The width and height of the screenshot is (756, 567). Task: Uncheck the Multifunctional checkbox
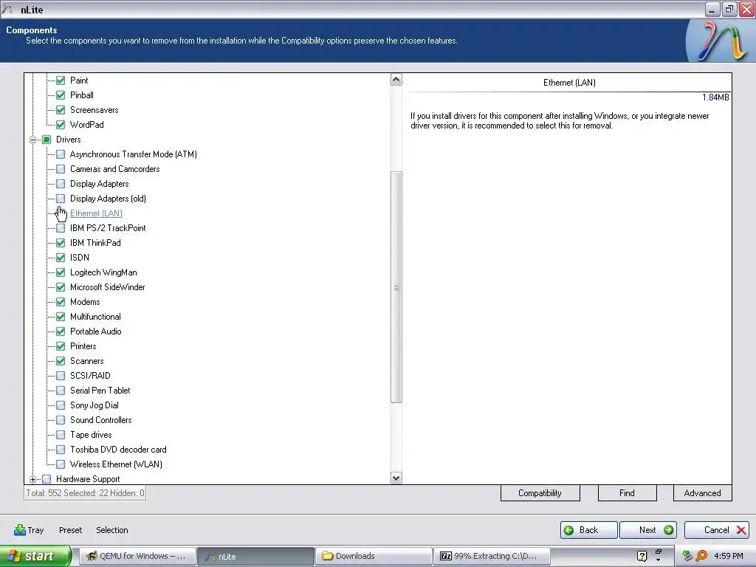click(x=61, y=317)
